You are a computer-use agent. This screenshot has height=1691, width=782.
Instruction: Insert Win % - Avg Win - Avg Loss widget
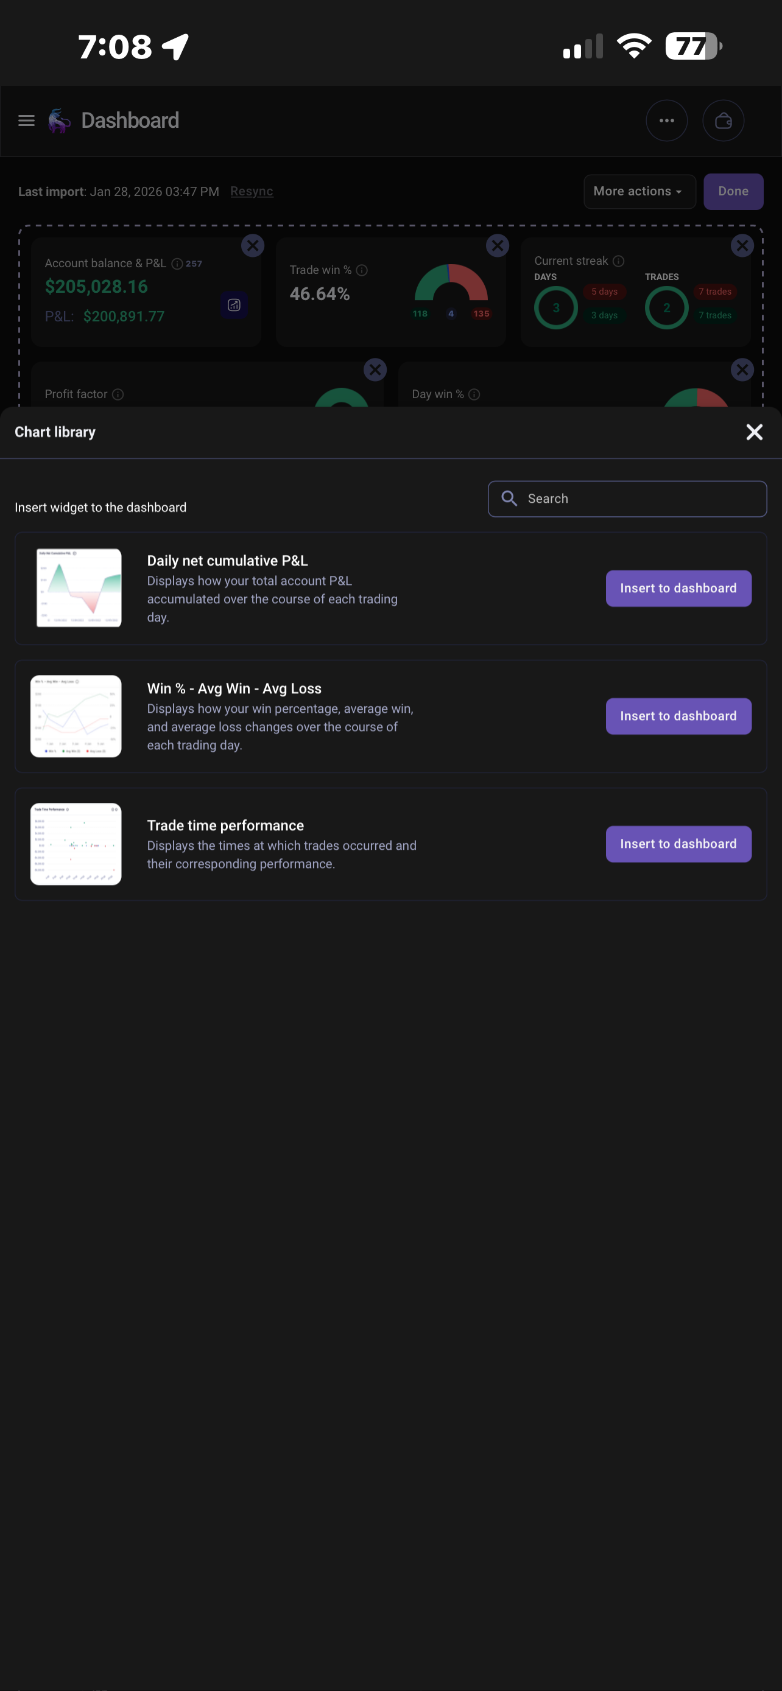[x=678, y=716]
